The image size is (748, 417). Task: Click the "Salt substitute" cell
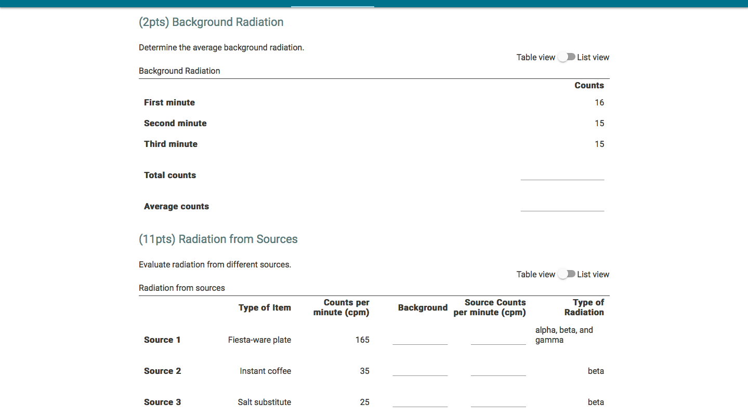pos(264,402)
